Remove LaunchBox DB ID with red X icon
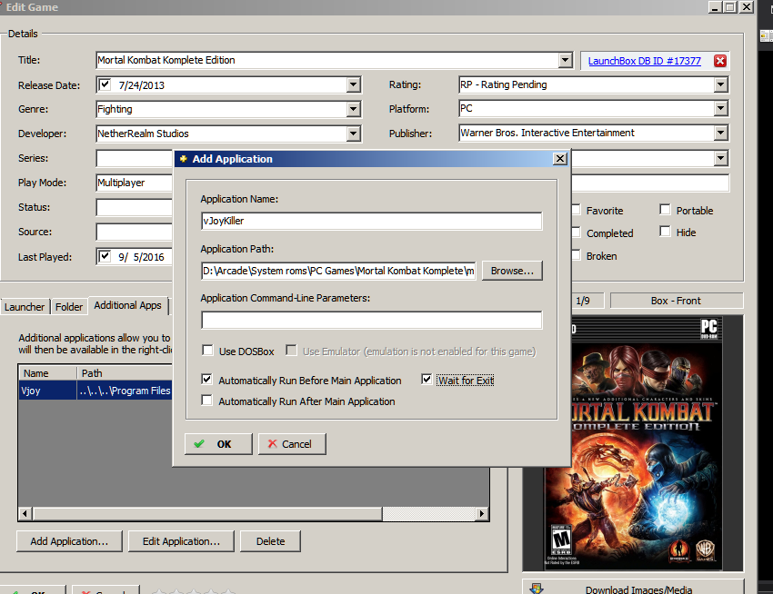Screen dimensions: 773x594 [x=719, y=61]
